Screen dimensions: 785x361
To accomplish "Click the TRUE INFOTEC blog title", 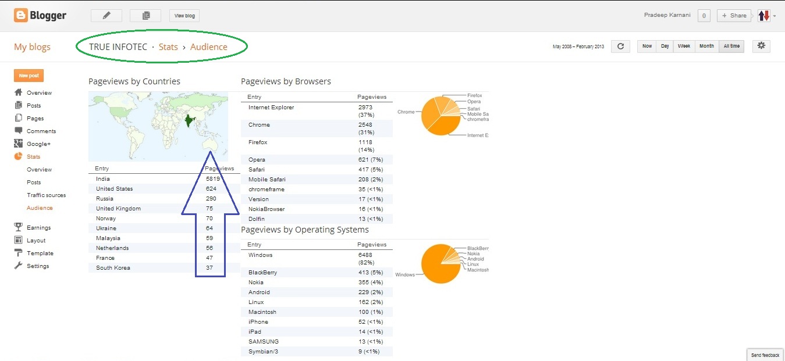I will [118, 47].
